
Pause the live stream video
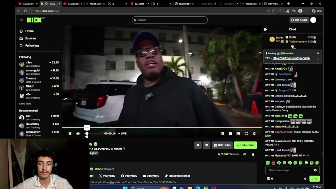point(70,134)
